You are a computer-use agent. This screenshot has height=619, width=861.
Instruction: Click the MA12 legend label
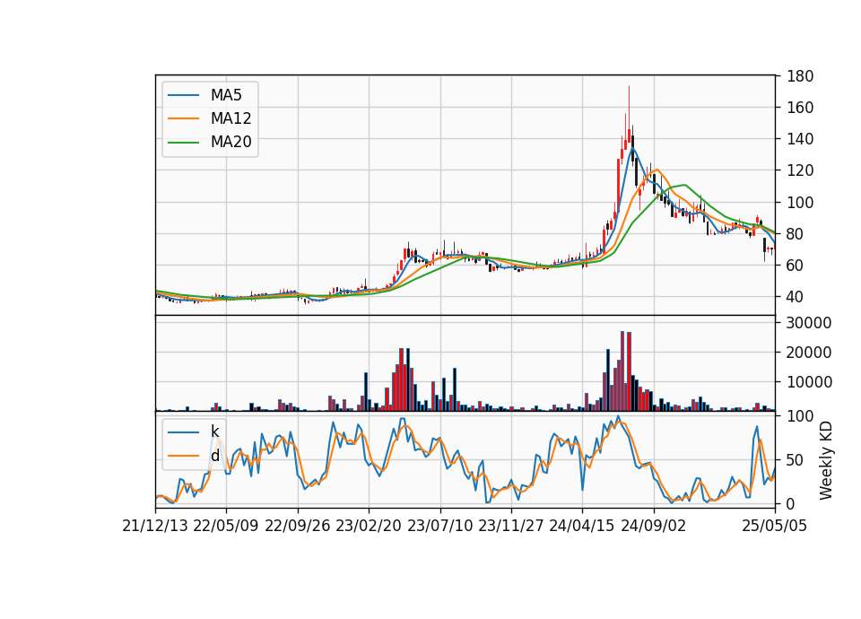point(230,118)
